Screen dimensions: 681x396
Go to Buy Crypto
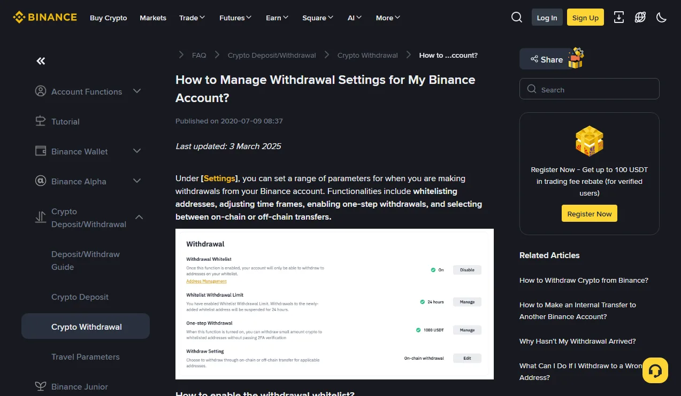[x=109, y=18]
